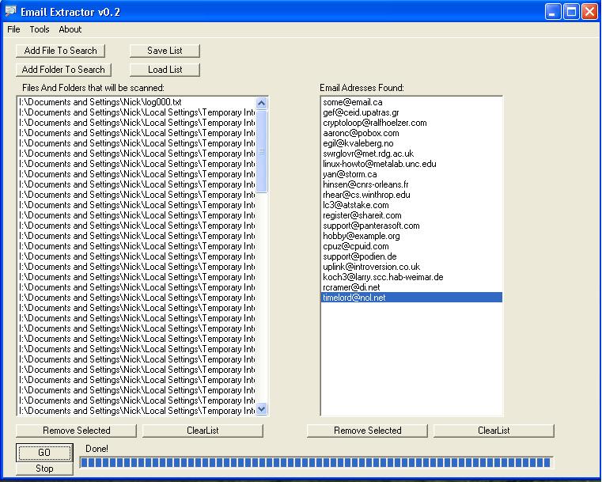
Task: Open the File menu
Action: click(x=13, y=29)
